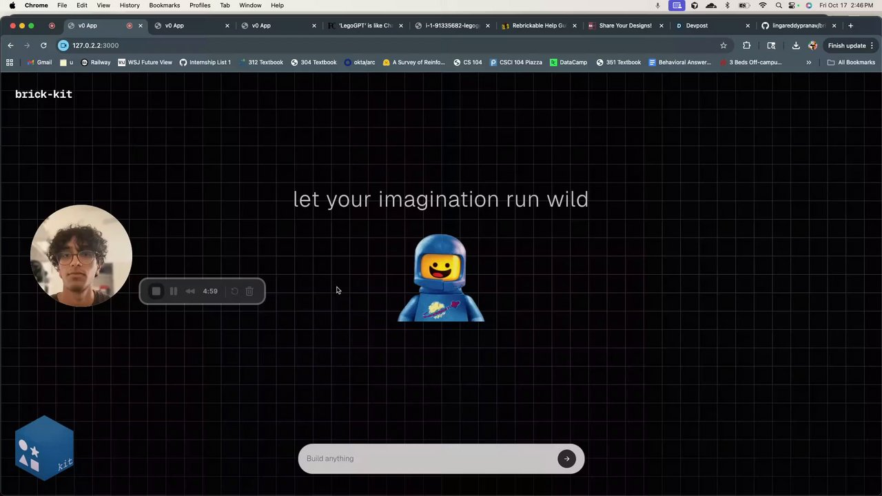Open the 3 Beds Off-campus bookmark
The image size is (882, 496).
[x=750, y=62]
